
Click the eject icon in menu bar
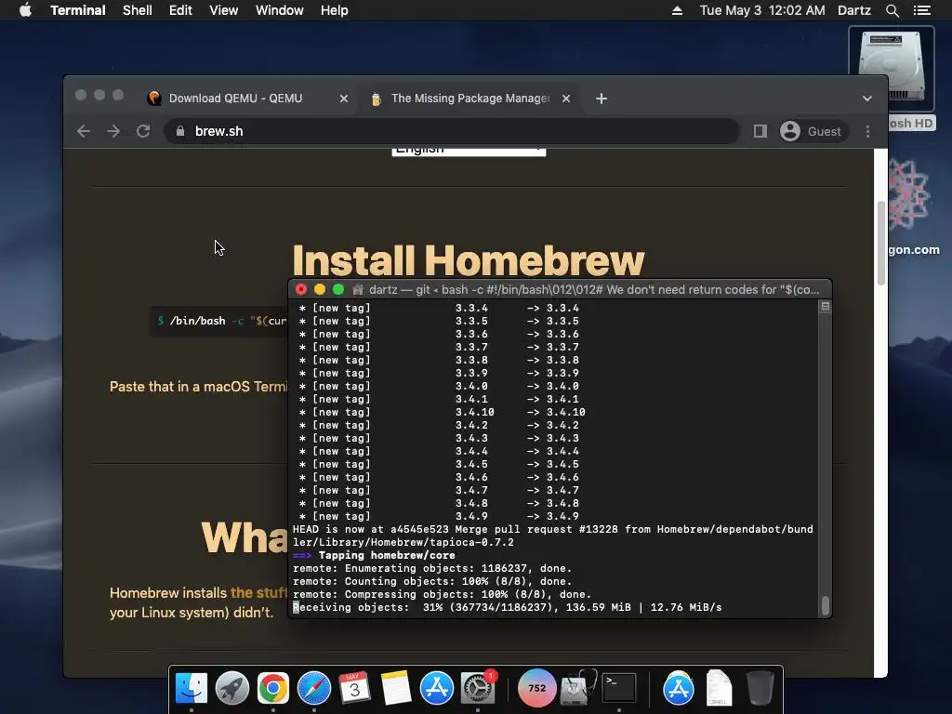677,10
